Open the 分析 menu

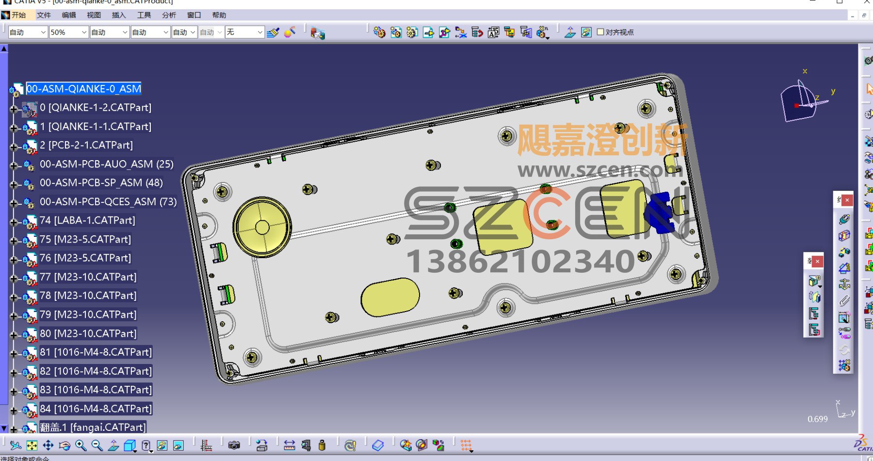169,15
